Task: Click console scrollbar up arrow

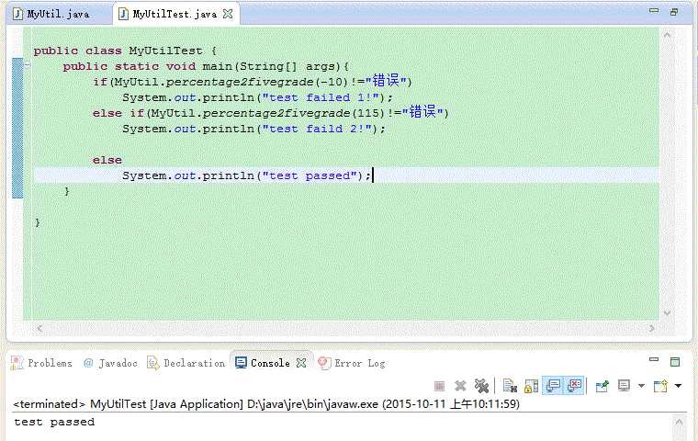Action: coord(679,422)
